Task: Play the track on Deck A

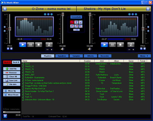Action: click(x=23, y=45)
